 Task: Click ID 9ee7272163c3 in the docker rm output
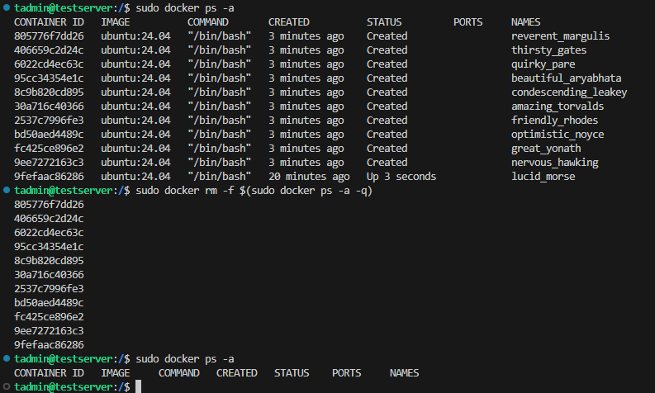49,331
